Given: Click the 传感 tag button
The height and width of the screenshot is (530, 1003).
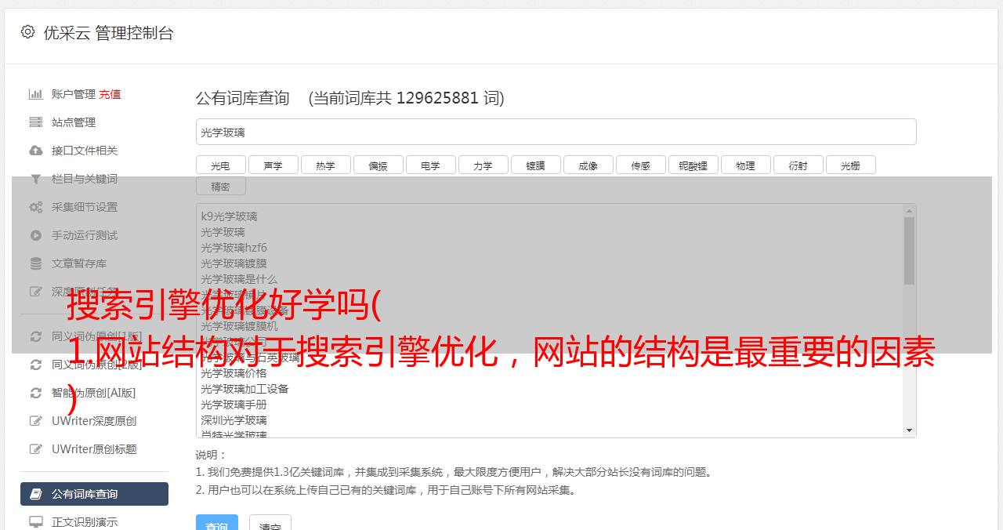Looking at the screenshot, I should coord(640,165).
